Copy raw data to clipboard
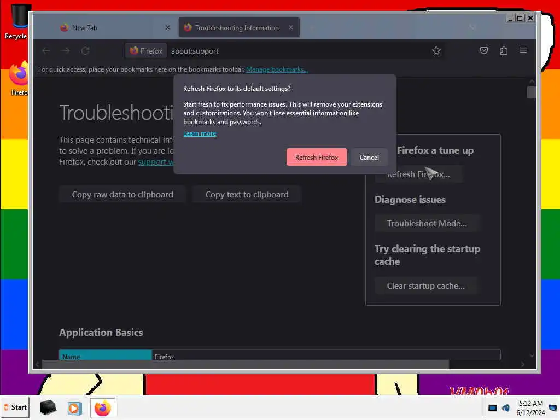 [122, 194]
